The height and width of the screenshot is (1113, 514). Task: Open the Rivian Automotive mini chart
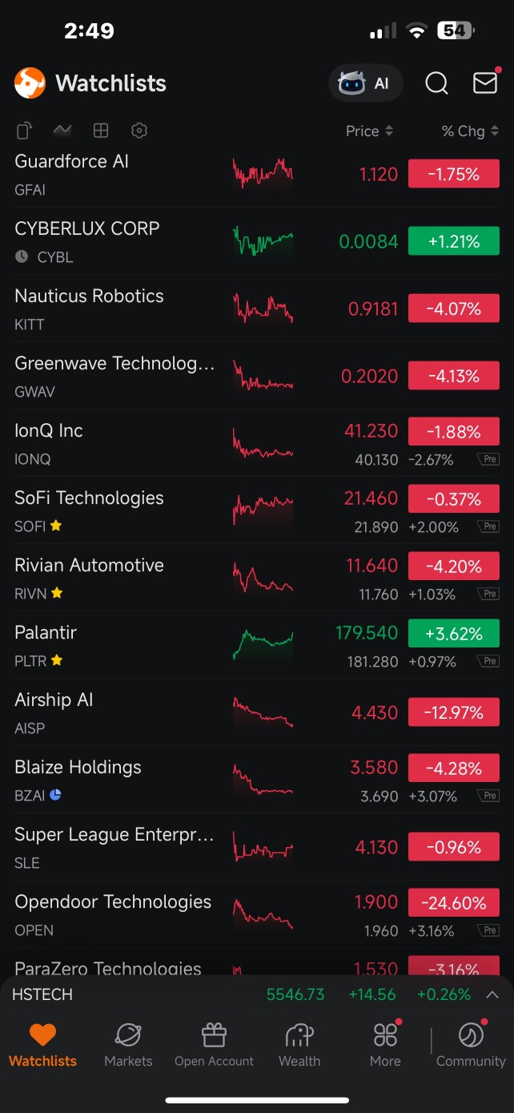click(x=263, y=578)
